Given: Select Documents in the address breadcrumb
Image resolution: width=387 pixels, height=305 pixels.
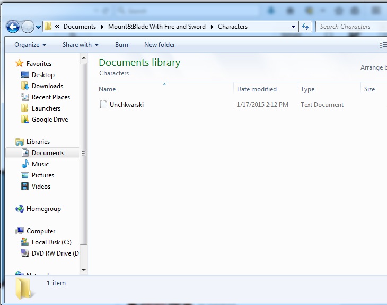Looking at the screenshot, I should 80,27.
